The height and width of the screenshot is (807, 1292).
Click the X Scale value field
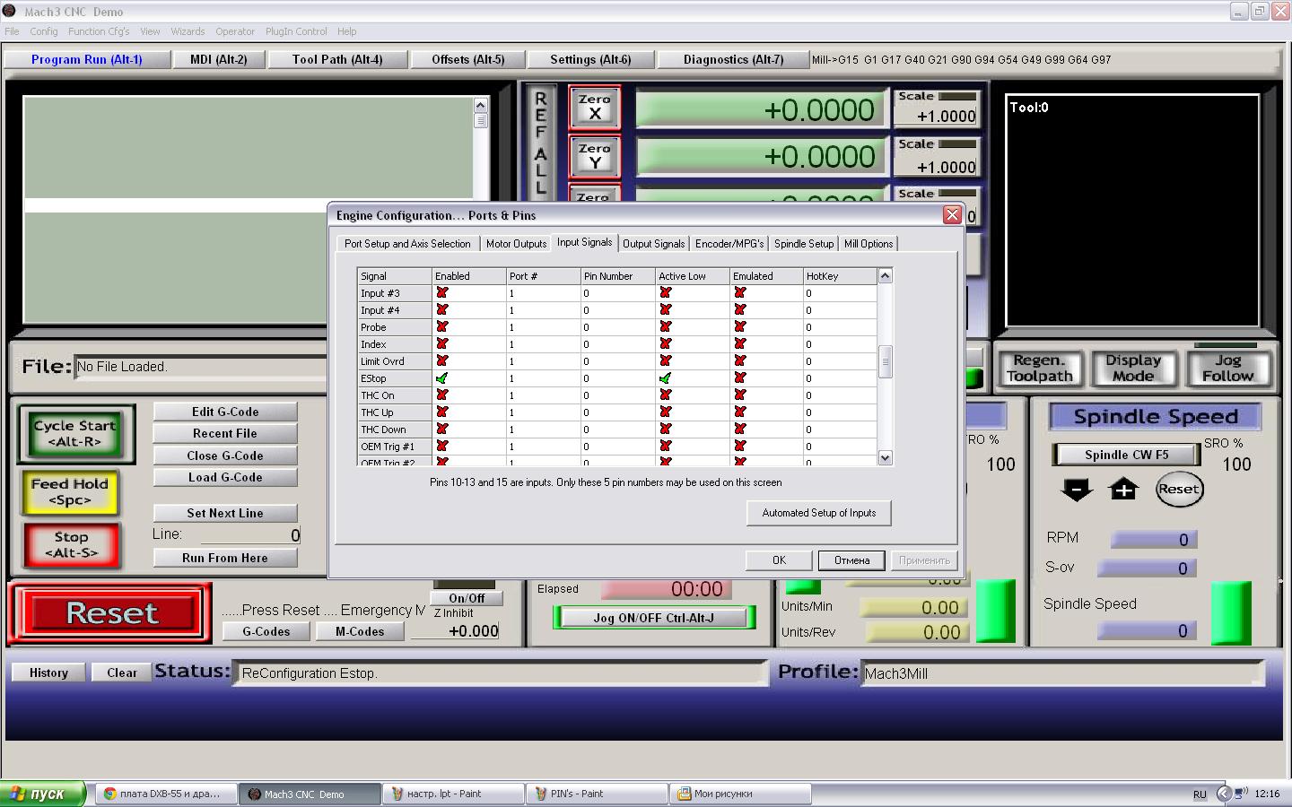(x=936, y=117)
